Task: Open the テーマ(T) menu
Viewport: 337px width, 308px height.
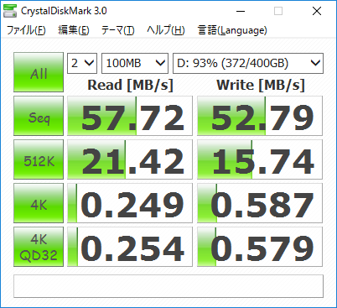Action: coord(117,30)
